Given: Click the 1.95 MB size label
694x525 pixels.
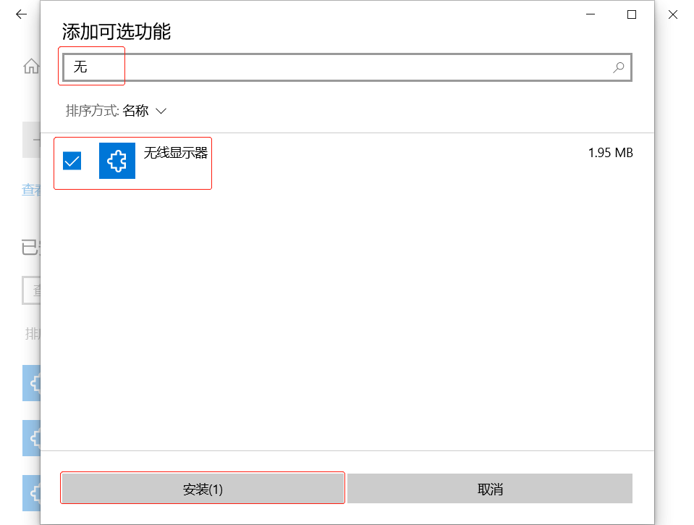Looking at the screenshot, I should (x=611, y=152).
